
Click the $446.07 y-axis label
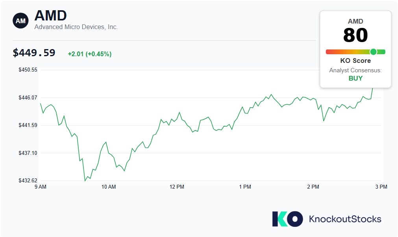[28, 97]
